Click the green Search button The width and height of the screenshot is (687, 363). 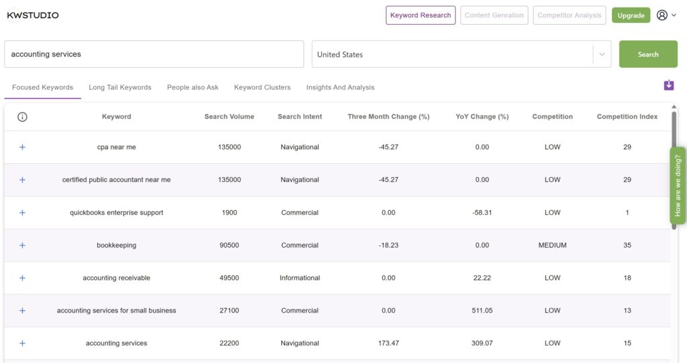[x=648, y=54]
